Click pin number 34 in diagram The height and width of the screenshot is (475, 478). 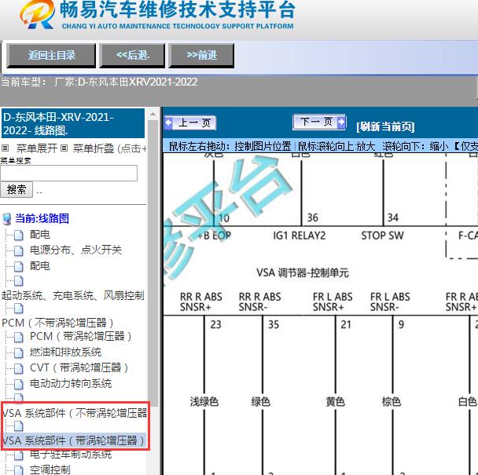(x=392, y=217)
